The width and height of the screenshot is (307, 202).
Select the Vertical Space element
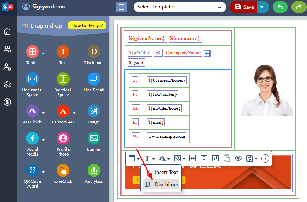tap(63, 79)
